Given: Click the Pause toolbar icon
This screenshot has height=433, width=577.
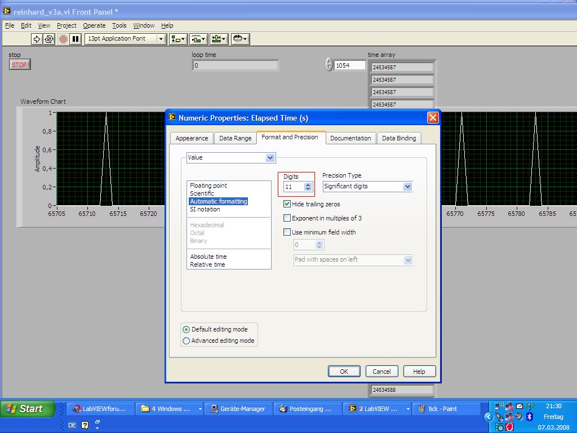Looking at the screenshot, I should (76, 39).
